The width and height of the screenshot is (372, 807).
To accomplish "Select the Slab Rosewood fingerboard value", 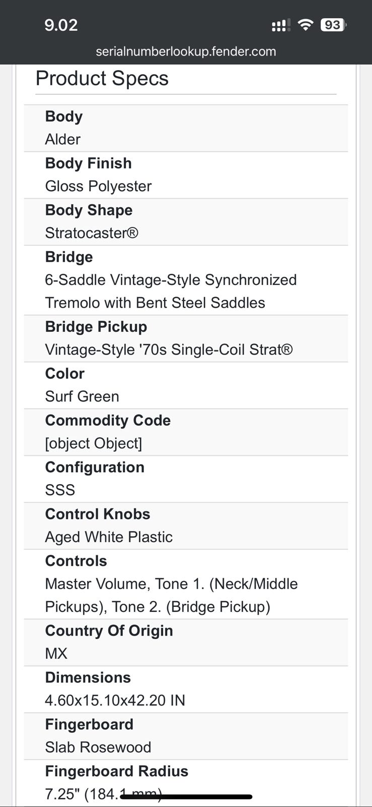I will click(x=98, y=747).
